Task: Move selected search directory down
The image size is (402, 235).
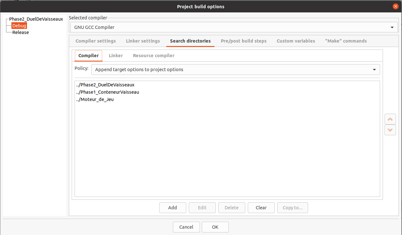Action: pyautogui.click(x=390, y=130)
